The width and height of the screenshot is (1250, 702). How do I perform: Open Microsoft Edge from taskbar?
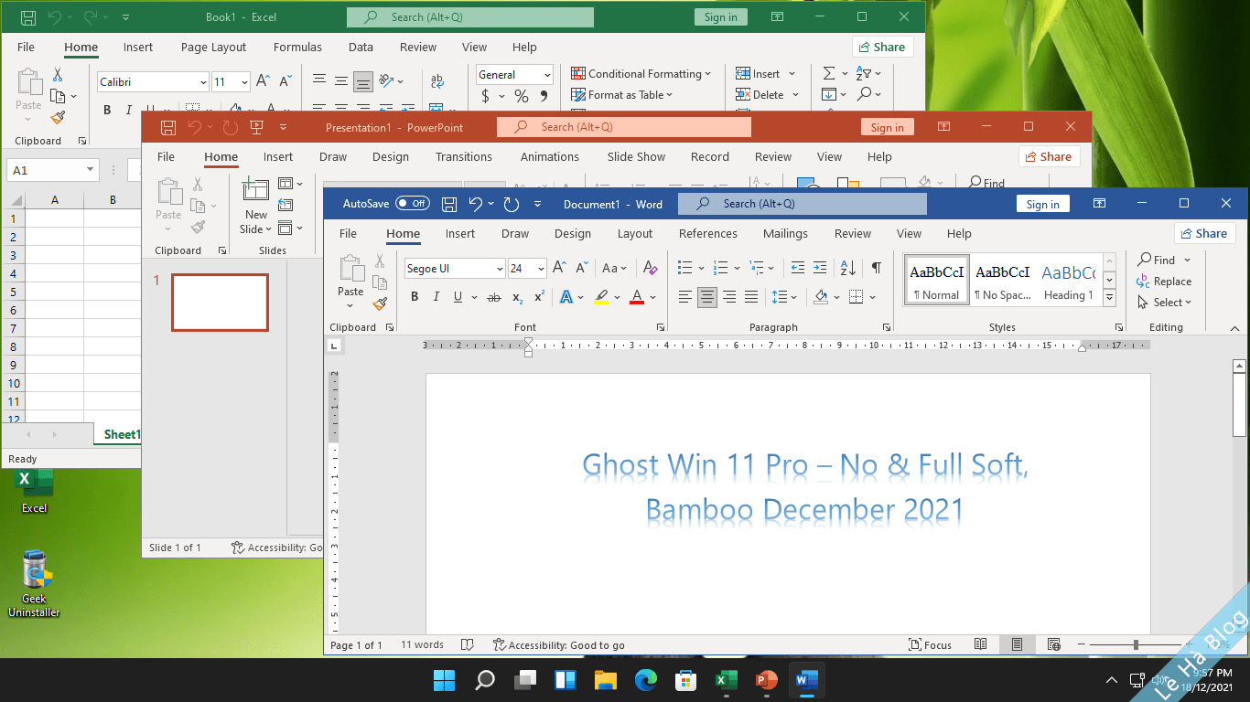646,680
